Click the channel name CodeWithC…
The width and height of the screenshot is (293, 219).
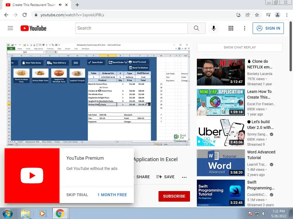(257, 194)
